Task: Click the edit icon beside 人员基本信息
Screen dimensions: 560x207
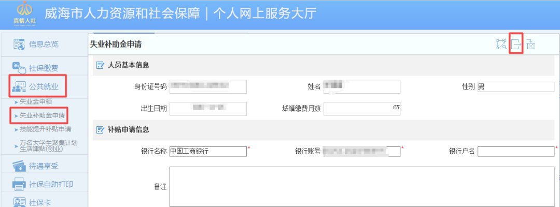Action: [x=101, y=66]
